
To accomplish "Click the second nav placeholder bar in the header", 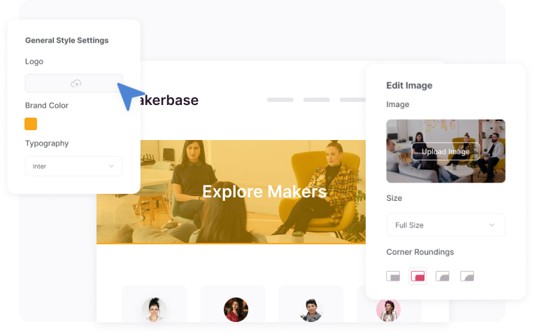I will [x=316, y=99].
